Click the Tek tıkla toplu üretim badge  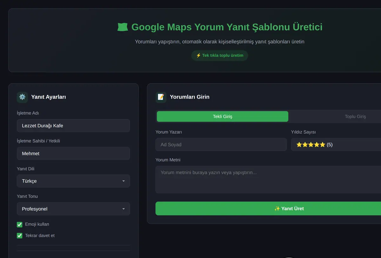tap(220, 55)
